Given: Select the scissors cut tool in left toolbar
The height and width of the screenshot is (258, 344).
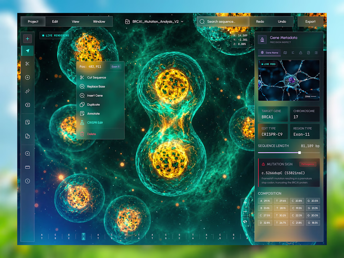Looking at the screenshot, I should tap(28, 63).
